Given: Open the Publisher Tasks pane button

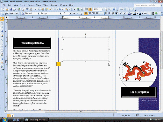Looking at the screenshot, I should (x=10, y=13).
